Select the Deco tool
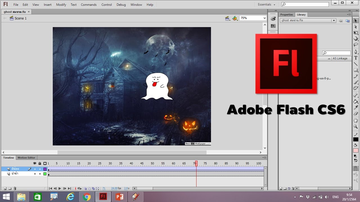Viewport: 360px width, 202px height. point(356,88)
